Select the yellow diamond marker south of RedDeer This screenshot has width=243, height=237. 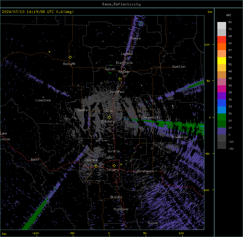(x=120, y=79)
